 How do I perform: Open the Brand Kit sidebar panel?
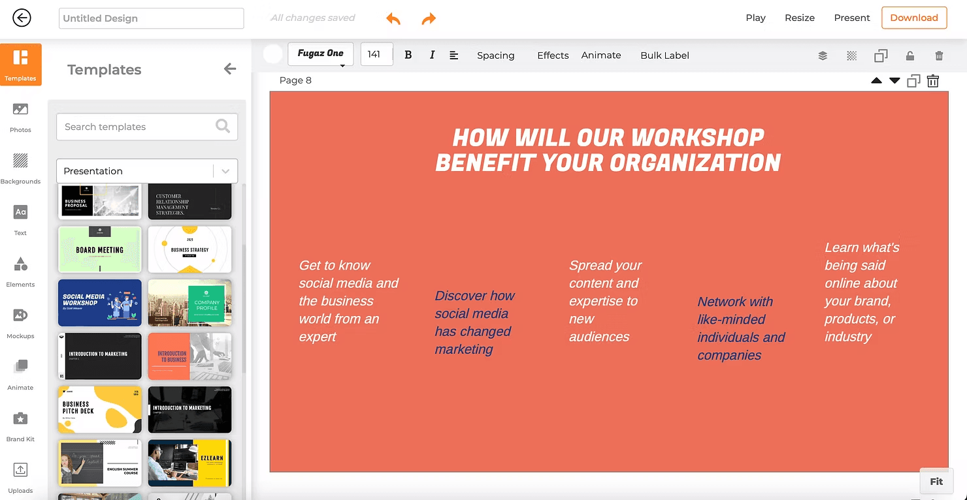tap(21, 426)
